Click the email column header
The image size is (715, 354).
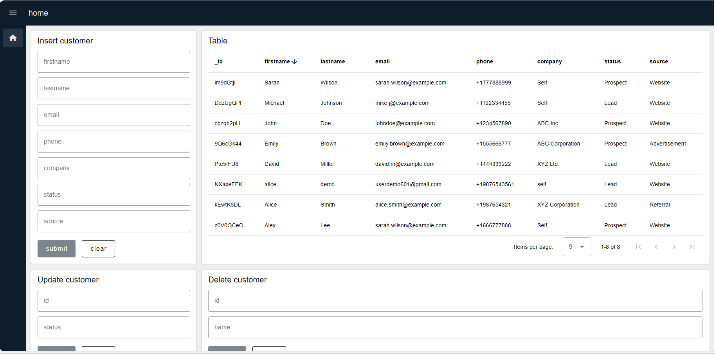(382, 61)
